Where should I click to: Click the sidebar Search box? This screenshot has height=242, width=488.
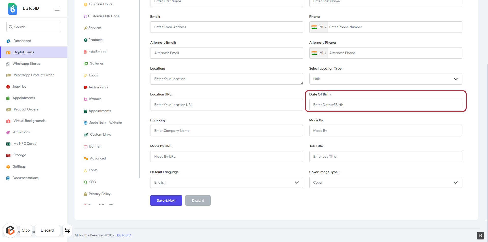[x=34, y=27]
